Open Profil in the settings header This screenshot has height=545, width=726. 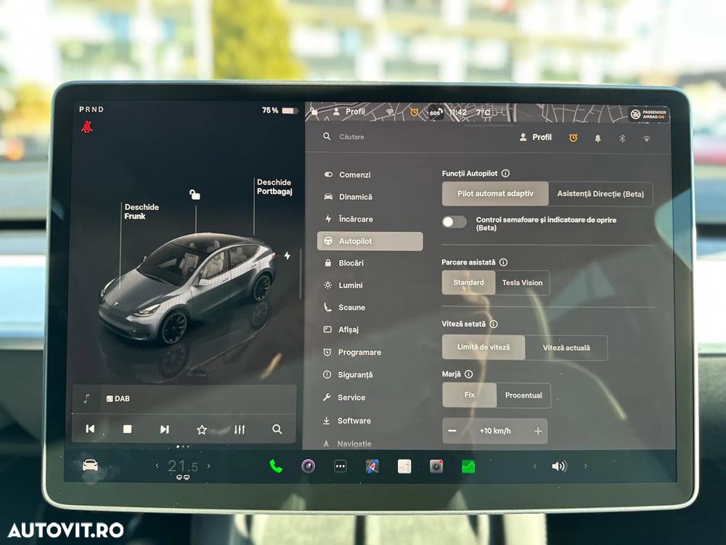[x=535, y=137]
